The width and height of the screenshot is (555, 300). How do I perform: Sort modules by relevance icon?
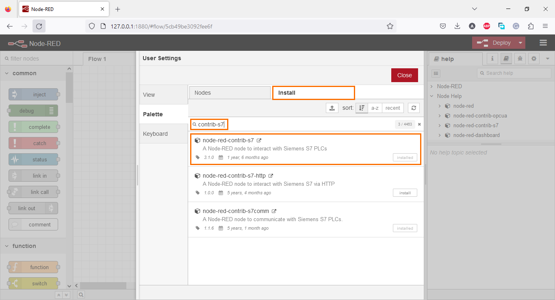362,108
